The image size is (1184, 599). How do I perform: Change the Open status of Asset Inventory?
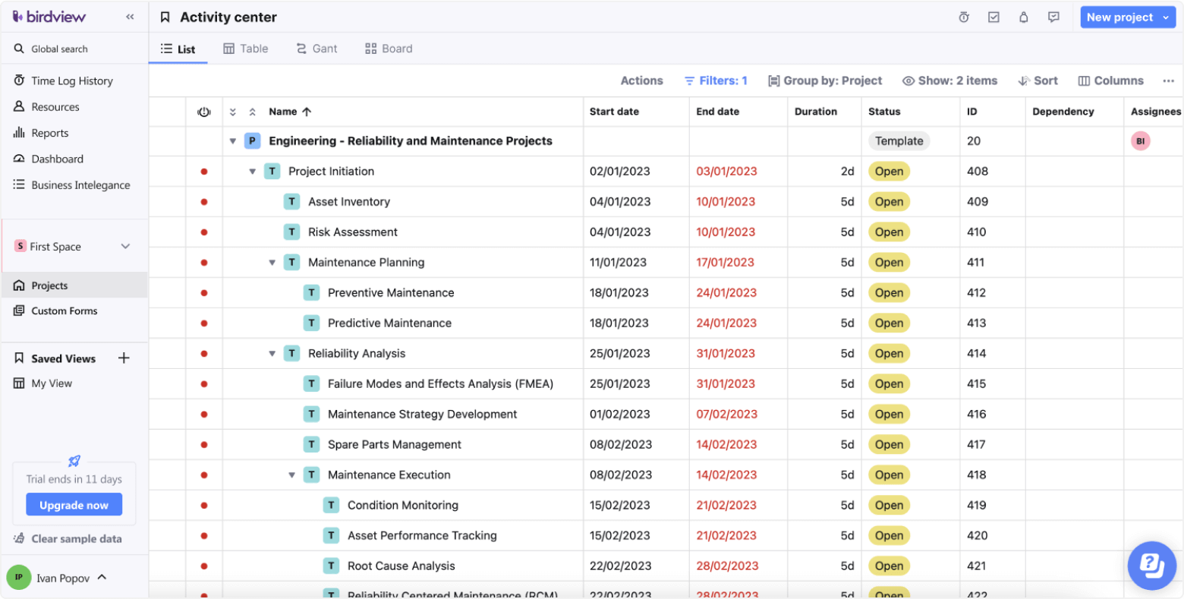[889, 201]
